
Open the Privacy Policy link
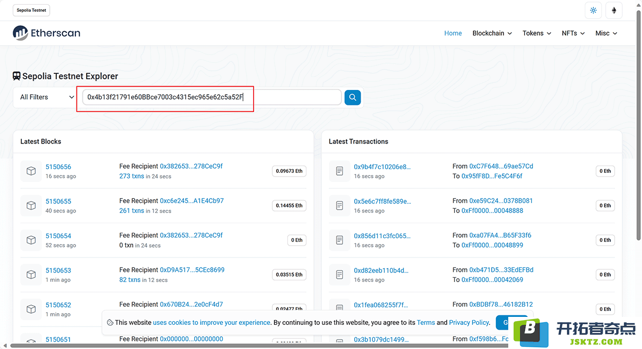[x=469, y=323]
